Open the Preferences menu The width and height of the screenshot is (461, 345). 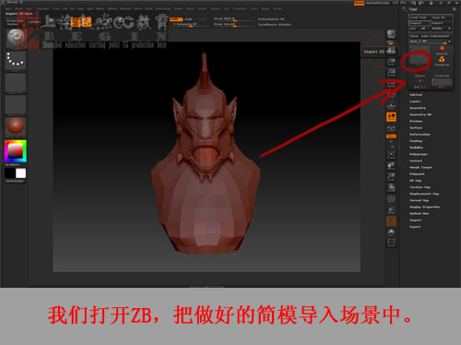point(163,8)
